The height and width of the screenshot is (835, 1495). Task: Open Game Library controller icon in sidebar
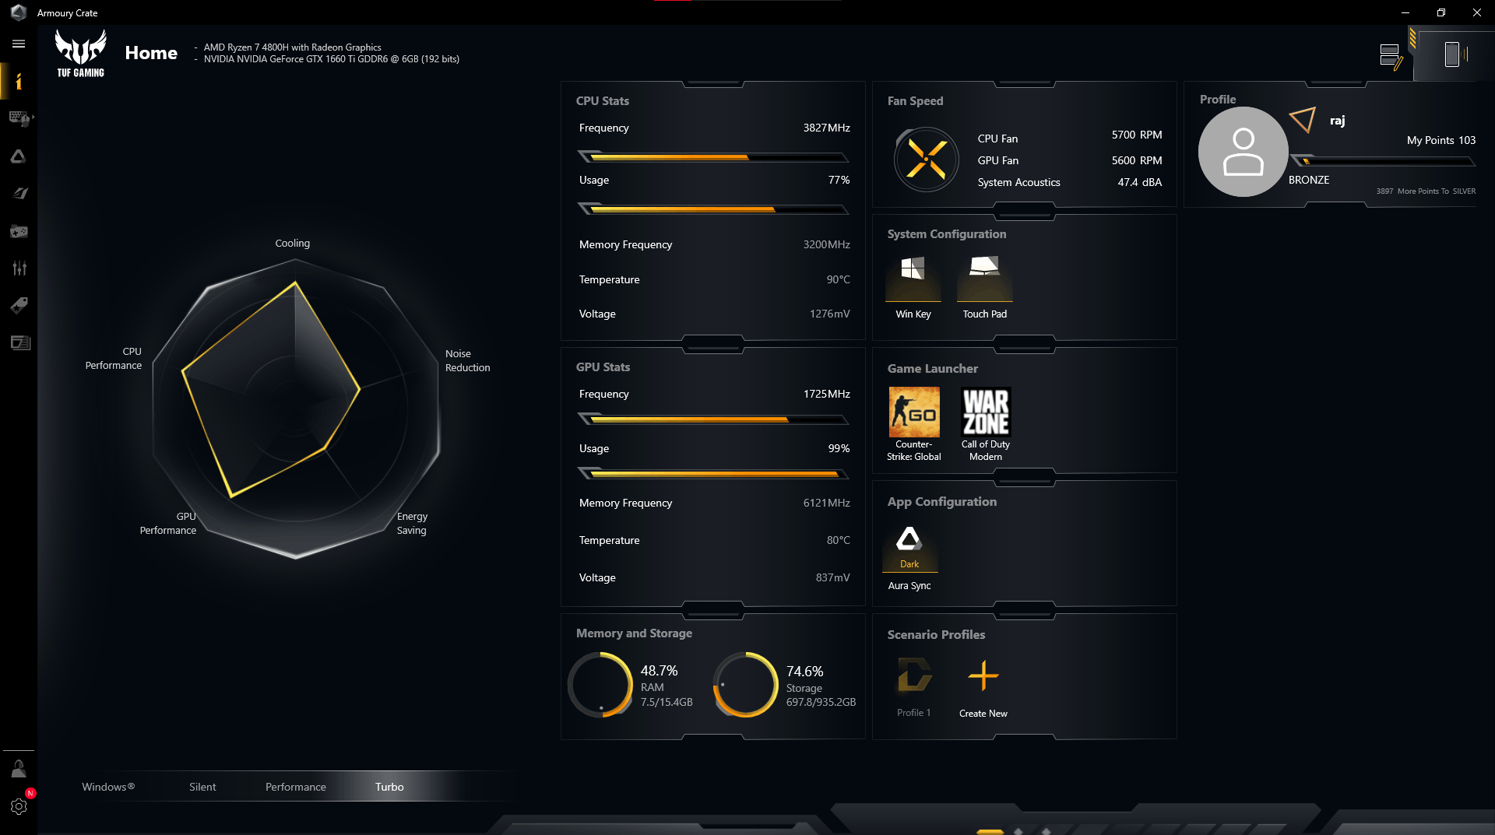click(x=19, y=231)
